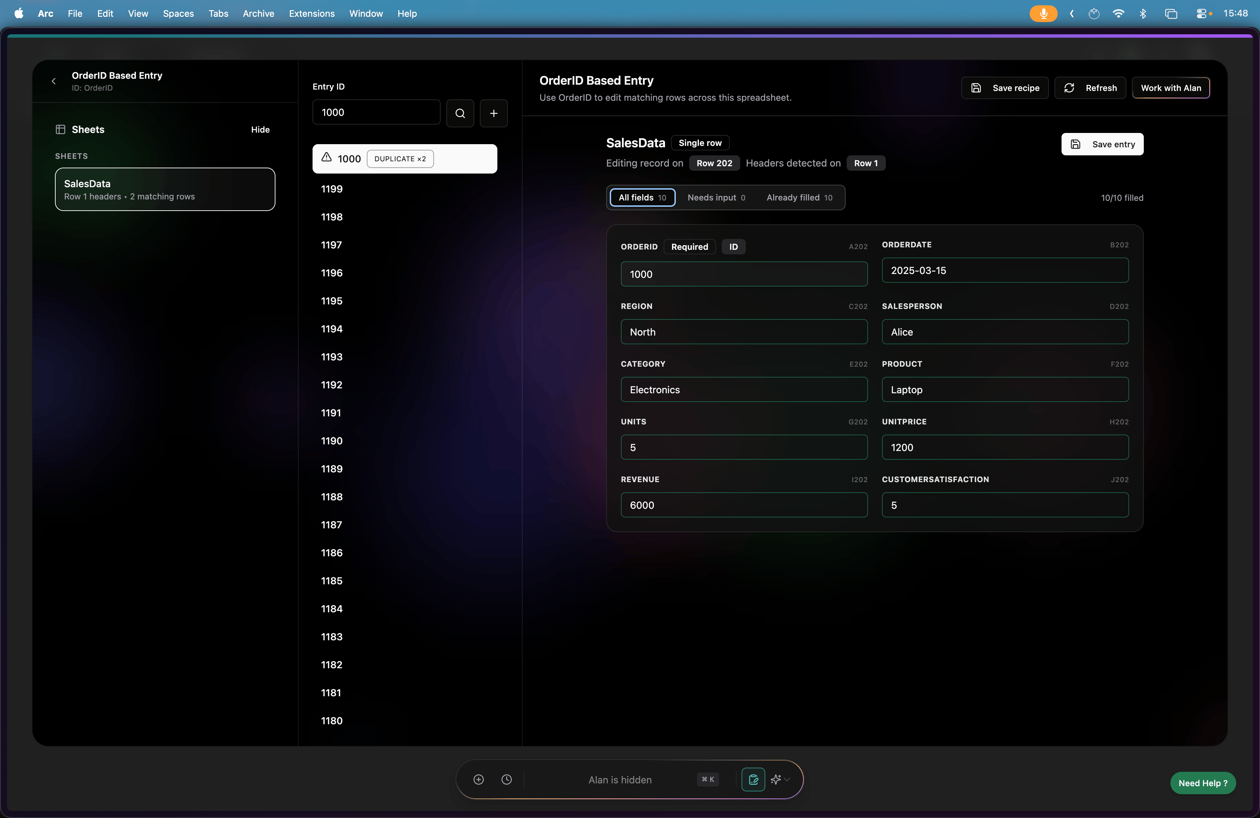Click the back arrow beside OrderID Based Entry
The height and width of the screenshot is (818, 1260).
coord(54,81)
